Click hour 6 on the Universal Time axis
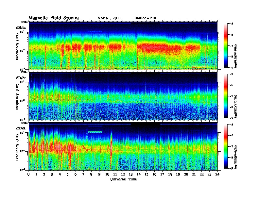This screenshot has height=200, width=259. [76, 175]
